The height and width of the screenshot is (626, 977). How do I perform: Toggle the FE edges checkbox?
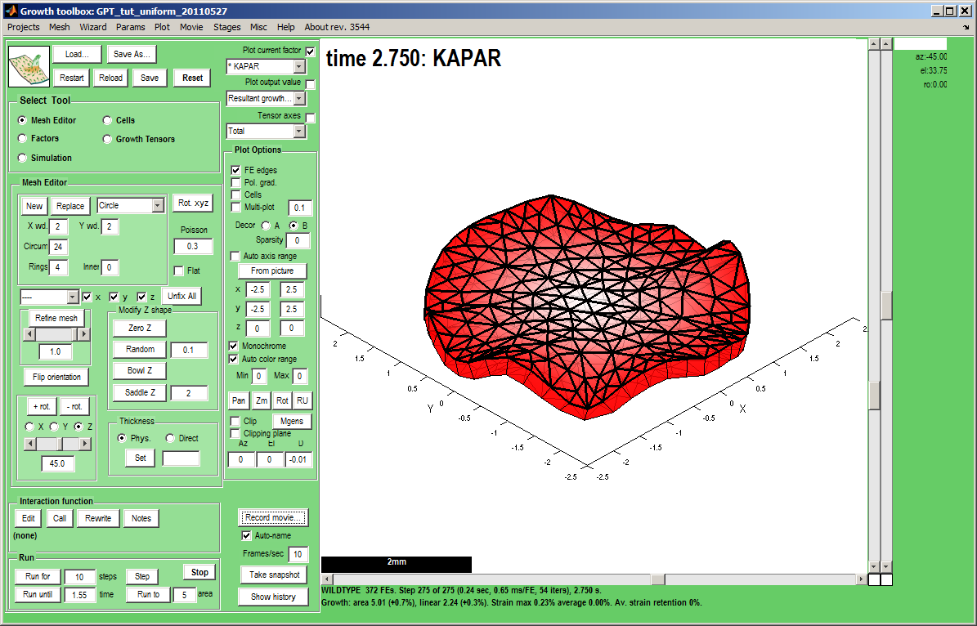pyautogui.click(x=236, y=170)
